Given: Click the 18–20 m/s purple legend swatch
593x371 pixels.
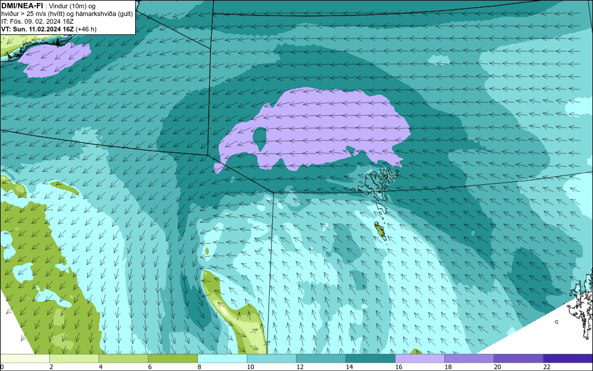Looking at the screenshot, I should coord(469,359).
